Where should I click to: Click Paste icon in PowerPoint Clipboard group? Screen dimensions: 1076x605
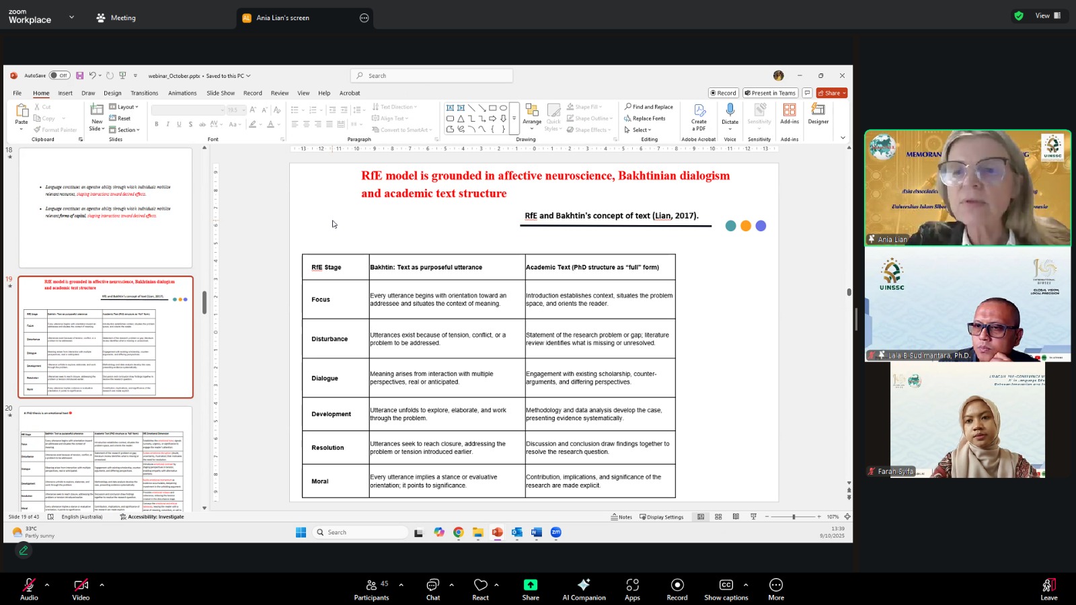point(22,111)
